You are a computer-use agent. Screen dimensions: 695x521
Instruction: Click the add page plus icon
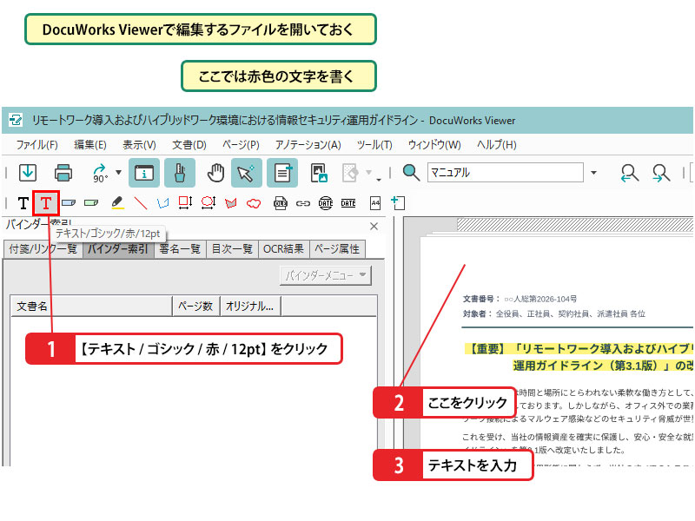[398, 203]
